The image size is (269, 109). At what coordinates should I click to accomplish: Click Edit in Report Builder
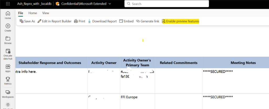click(x=55, y=21)
